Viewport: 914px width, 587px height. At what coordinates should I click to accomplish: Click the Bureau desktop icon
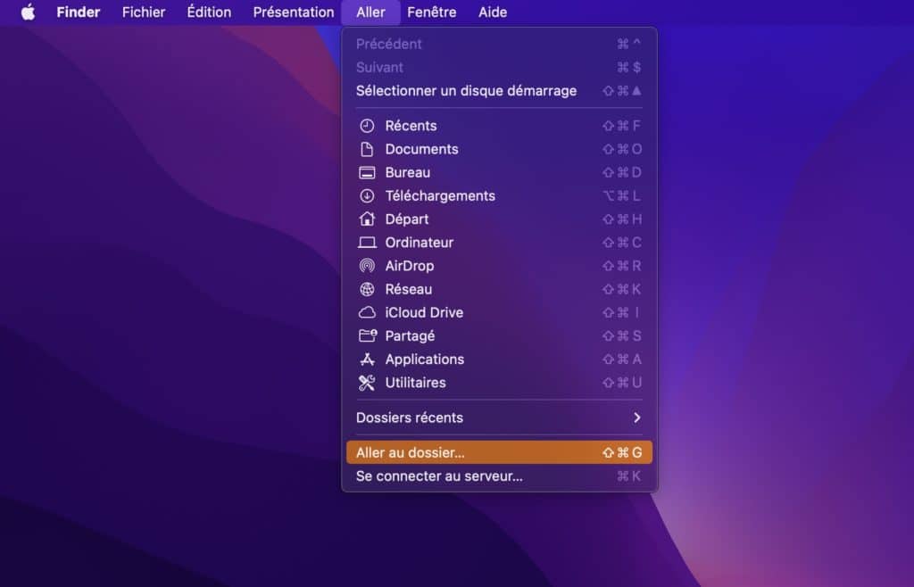(x=367, y=172)
